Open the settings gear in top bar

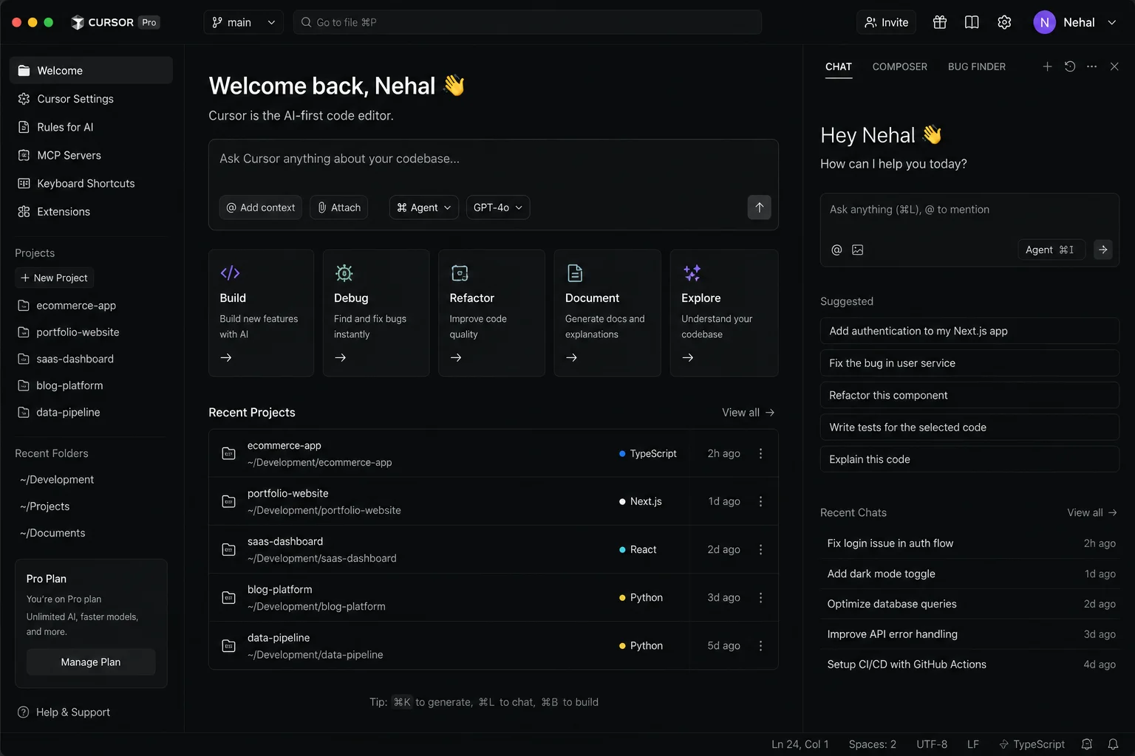pos(1004,22)
